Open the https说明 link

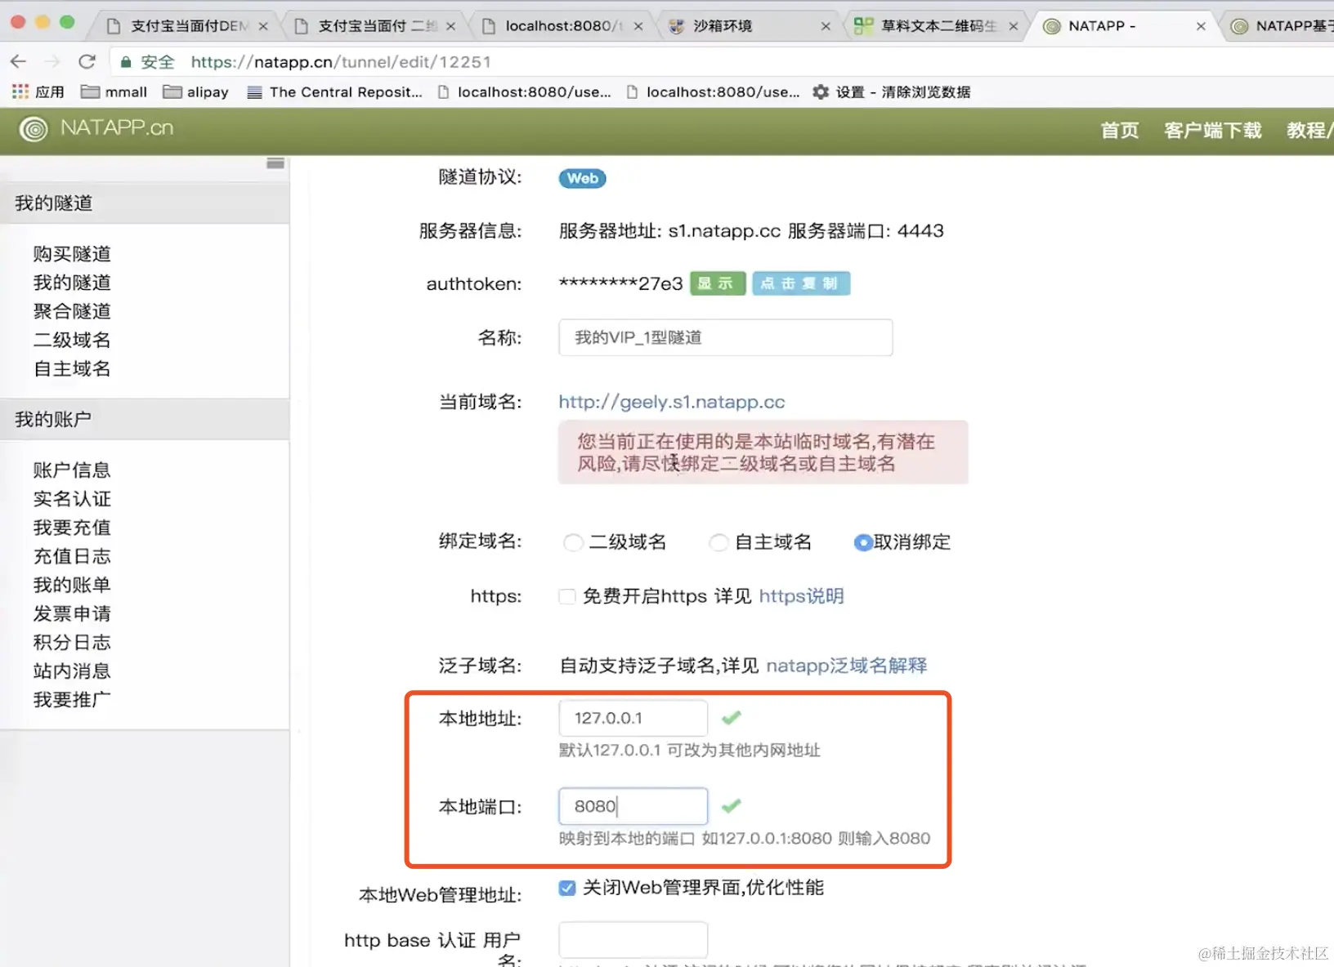pos(801,596)
